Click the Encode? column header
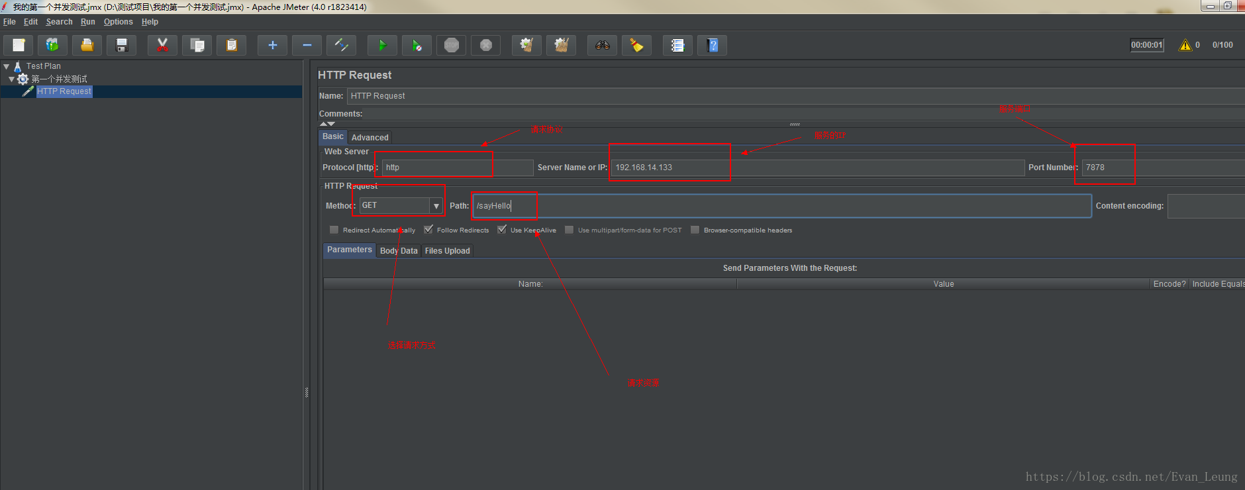This screenshot has width=1245, height=490. coord(1170,284)
